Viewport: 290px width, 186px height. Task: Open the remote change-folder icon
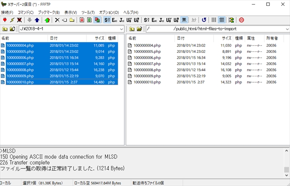click(140, 29)
